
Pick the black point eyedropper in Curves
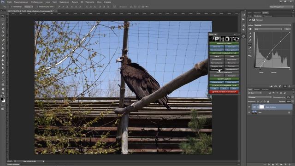tap(250, 33)
